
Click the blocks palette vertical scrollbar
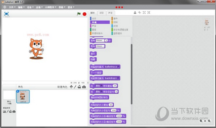coord(132,74)
